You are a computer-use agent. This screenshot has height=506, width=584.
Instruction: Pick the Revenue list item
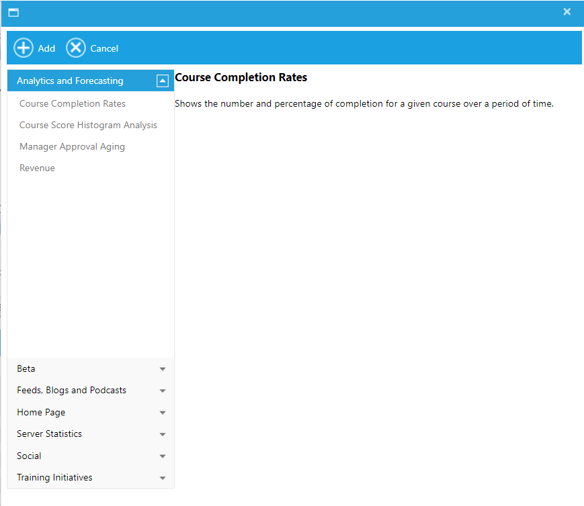37,168
